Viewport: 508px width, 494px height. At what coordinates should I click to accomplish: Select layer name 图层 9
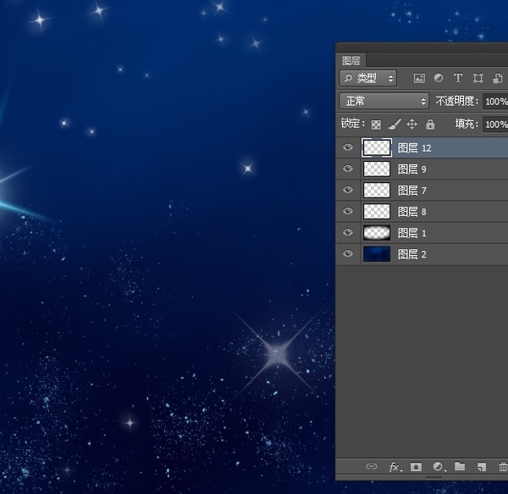click(x=412, y=169)
